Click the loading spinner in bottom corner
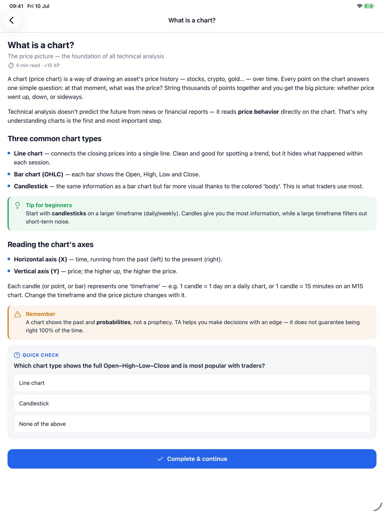The image size is (384, 513). [x=378, y=507]
